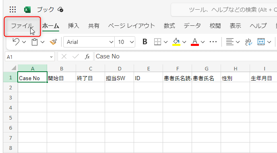Open the app launcher grid icon
This screenshot has height=153, width=277.
pos(13,10)
